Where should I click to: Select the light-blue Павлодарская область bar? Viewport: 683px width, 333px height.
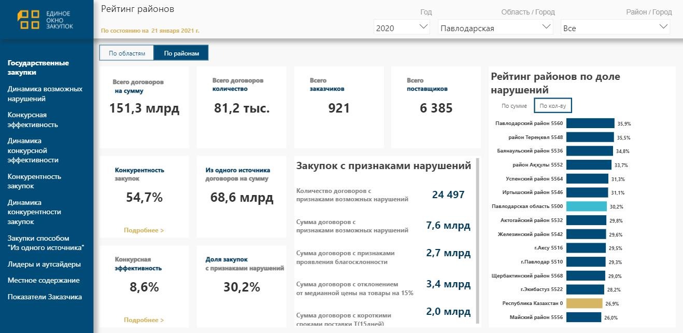click(586, 206)
